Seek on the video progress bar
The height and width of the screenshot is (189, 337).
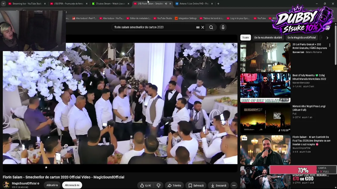pos(120,167)
